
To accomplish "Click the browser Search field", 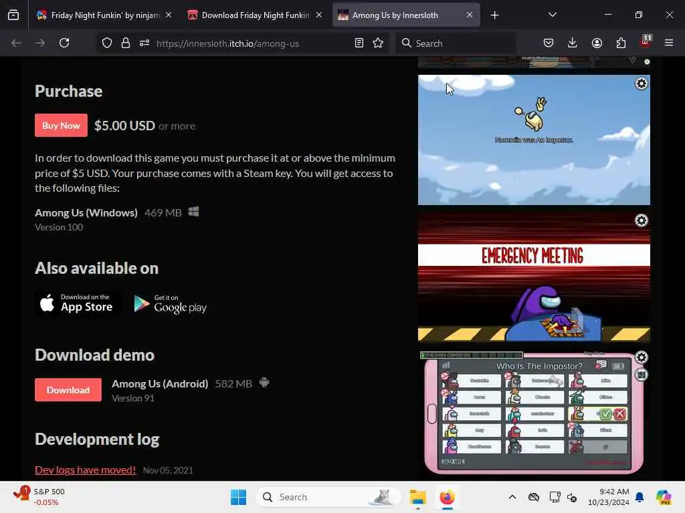I will coord(455,43).
